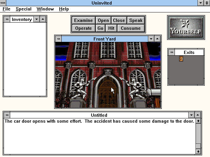Select the Hit command
The image size is (210, 157).
click(111, 28)
